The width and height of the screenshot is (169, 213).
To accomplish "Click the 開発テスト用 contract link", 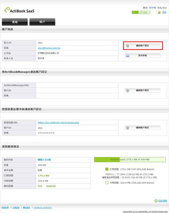I will [44, 160].
